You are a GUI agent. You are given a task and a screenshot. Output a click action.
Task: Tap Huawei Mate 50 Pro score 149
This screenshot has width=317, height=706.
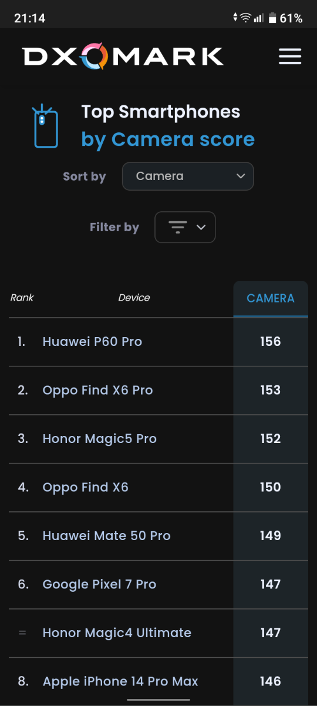pyautogui.click(x=271, y=536)
